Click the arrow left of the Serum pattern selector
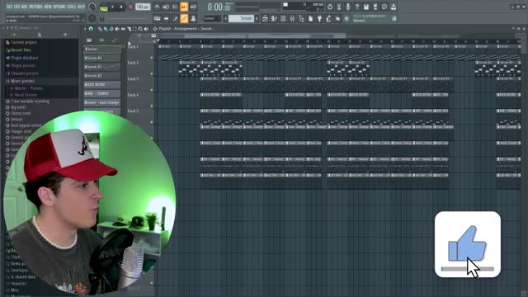This screenshot has height=297, width=528. [226, 18]
